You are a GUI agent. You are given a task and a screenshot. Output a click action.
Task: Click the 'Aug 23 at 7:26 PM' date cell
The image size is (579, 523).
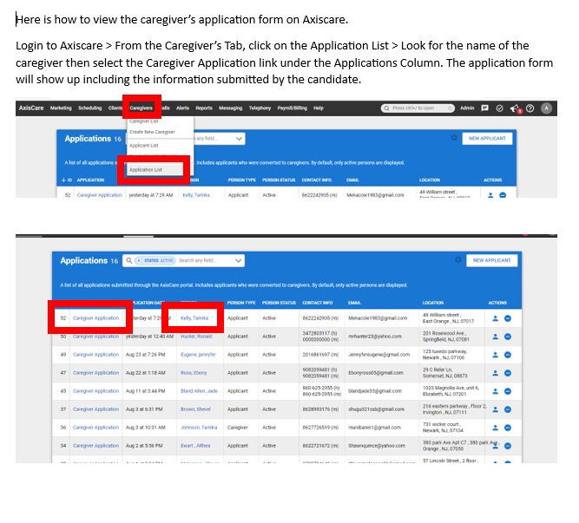tap(146, 355)
